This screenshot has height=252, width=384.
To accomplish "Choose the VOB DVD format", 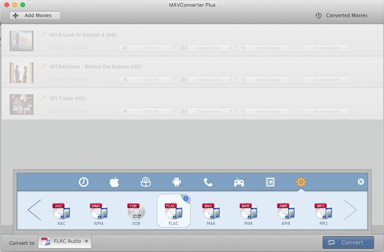I will [136, 214].
